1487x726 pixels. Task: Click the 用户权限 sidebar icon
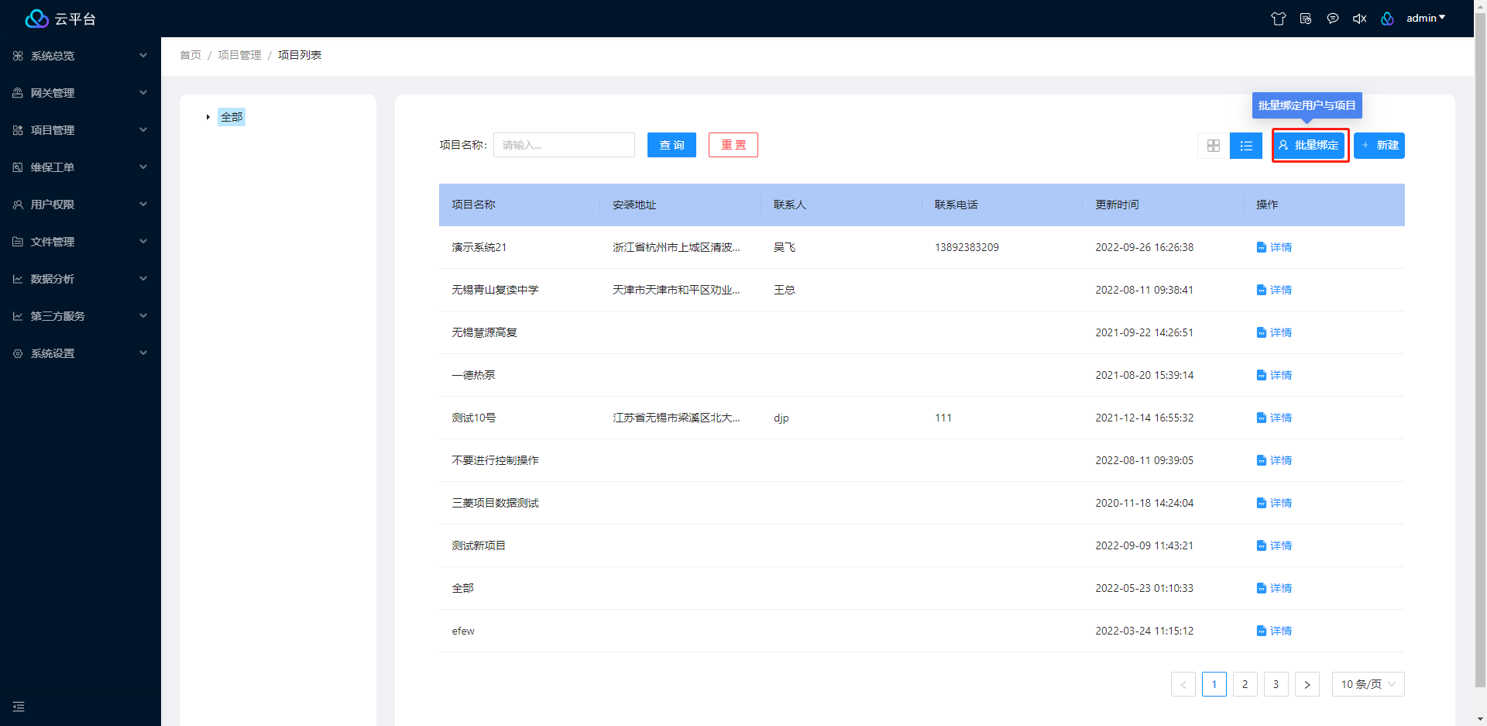coord(18,205)
